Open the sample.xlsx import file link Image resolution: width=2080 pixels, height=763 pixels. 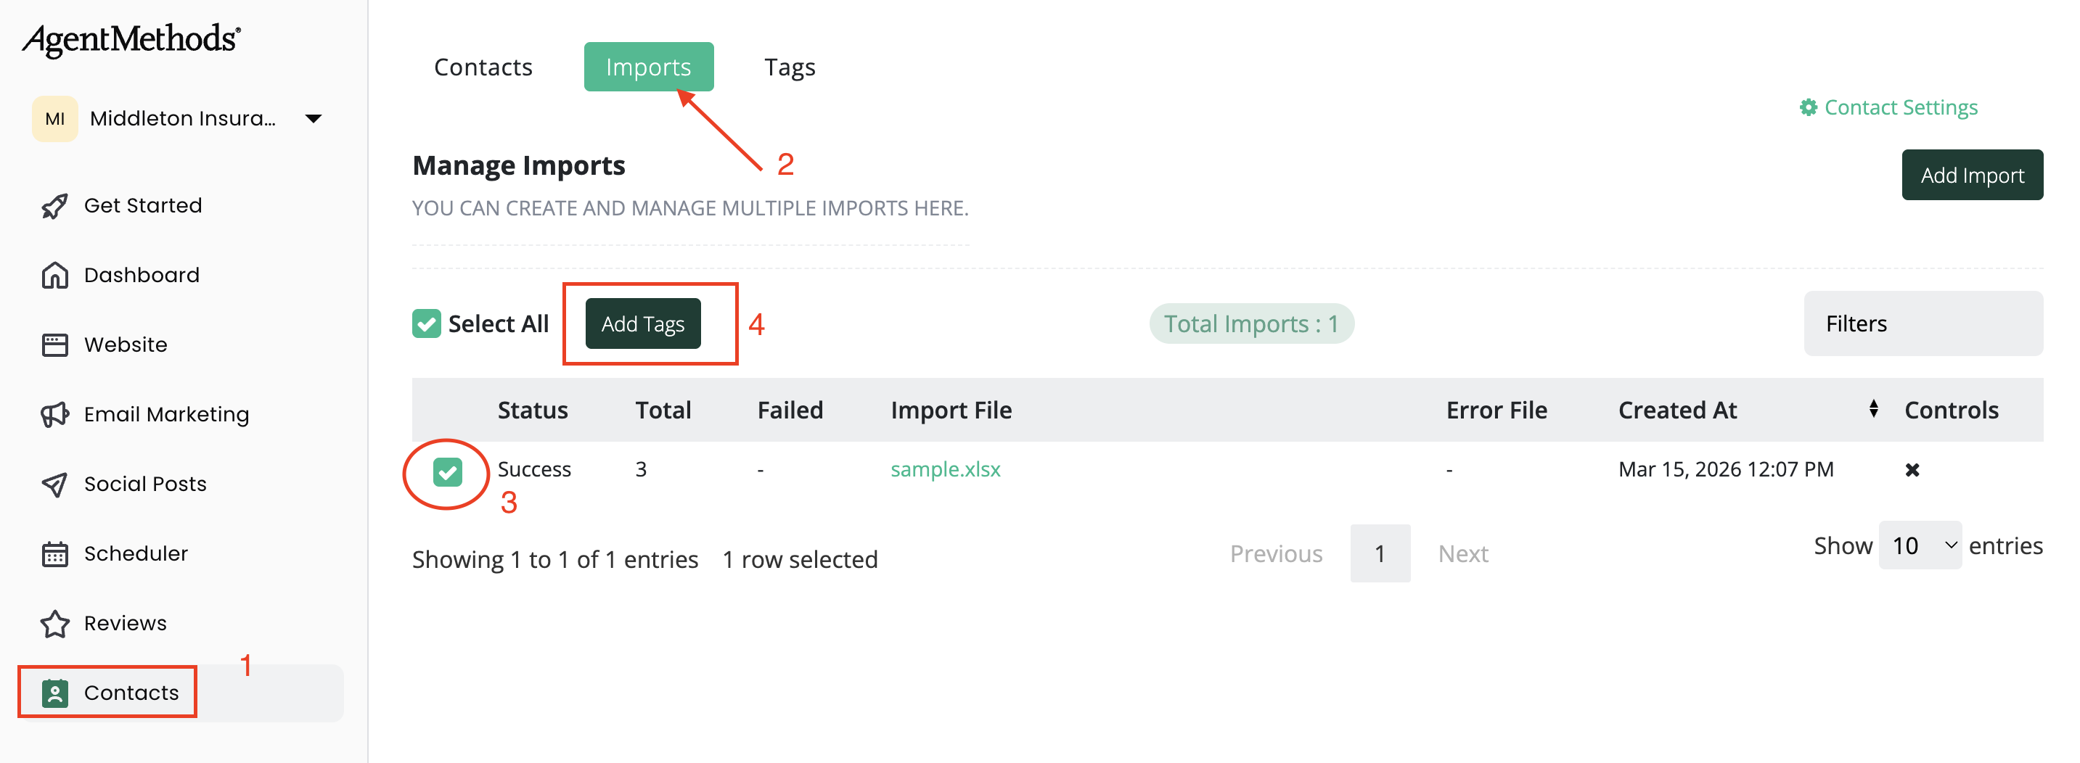(x=945, y=469)
